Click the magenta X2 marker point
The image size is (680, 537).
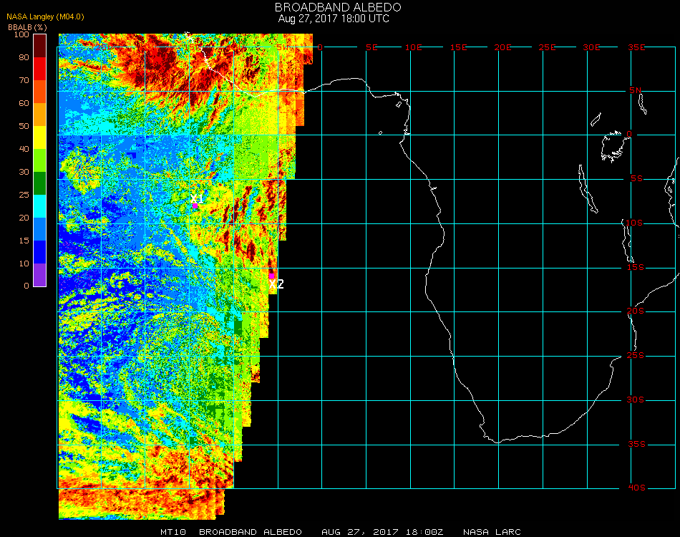click(x=271, y=276)
